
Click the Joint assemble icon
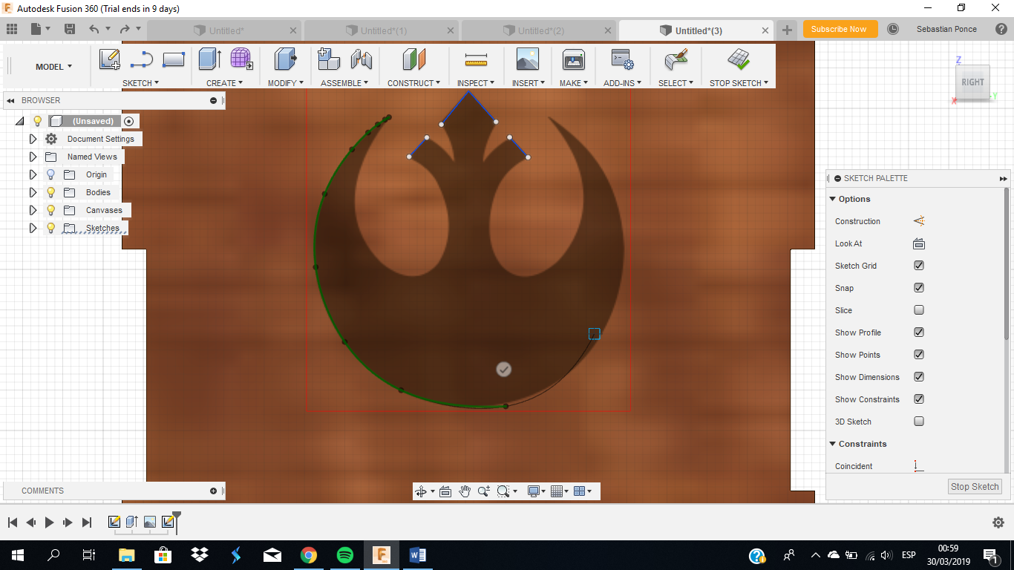pos(362,59)
